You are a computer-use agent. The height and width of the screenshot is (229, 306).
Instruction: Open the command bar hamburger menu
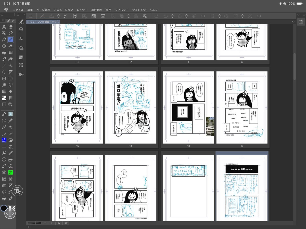[31, 16]
